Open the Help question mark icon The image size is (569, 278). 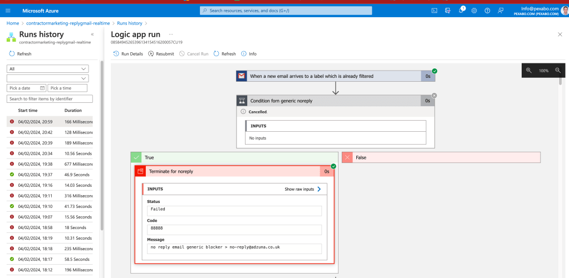tap(487, 11)
